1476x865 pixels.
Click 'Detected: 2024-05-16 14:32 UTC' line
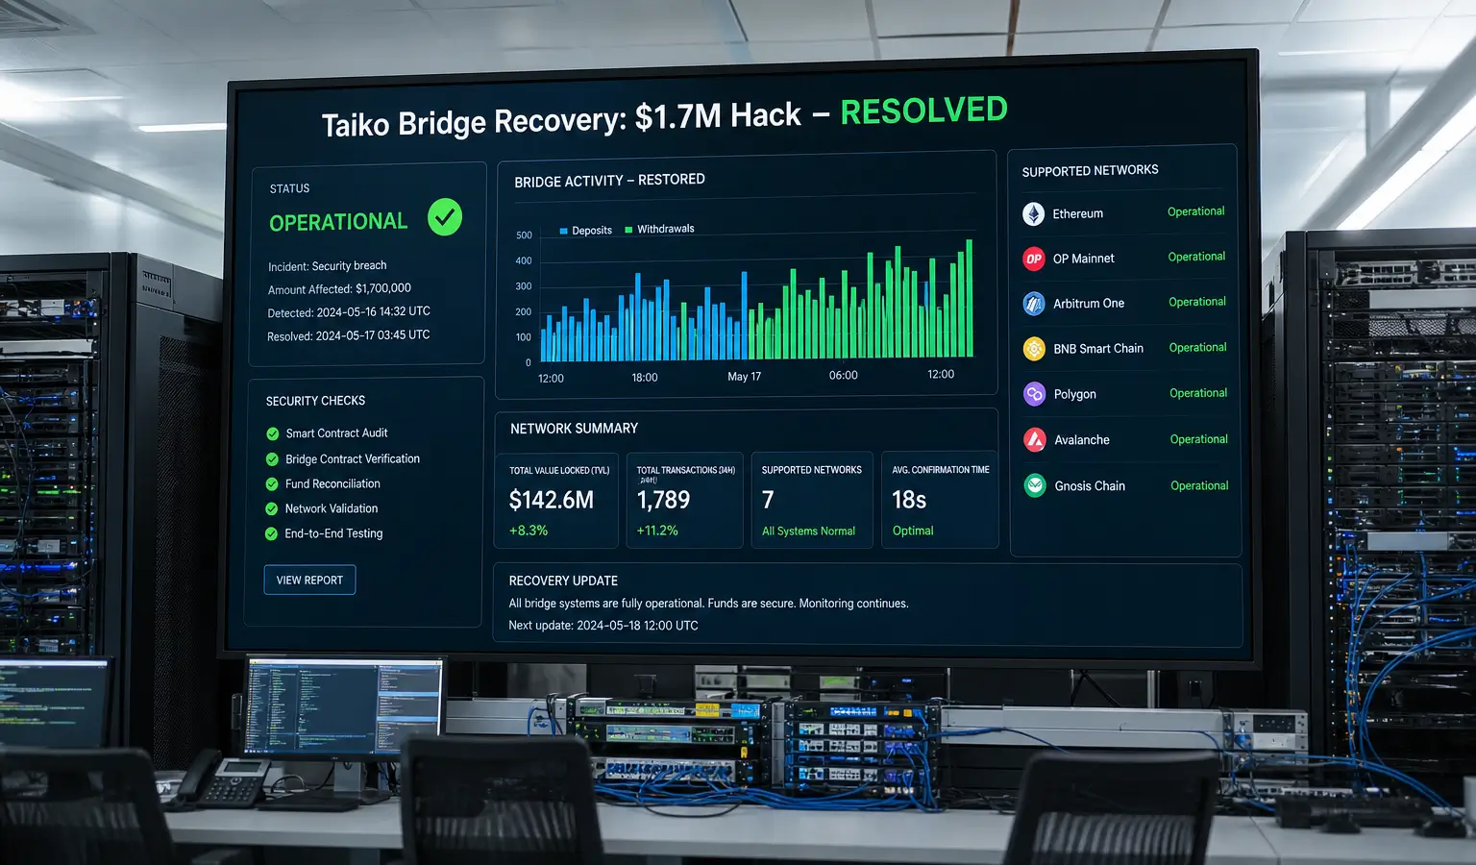pyautogui.click(x=349, y=312)
